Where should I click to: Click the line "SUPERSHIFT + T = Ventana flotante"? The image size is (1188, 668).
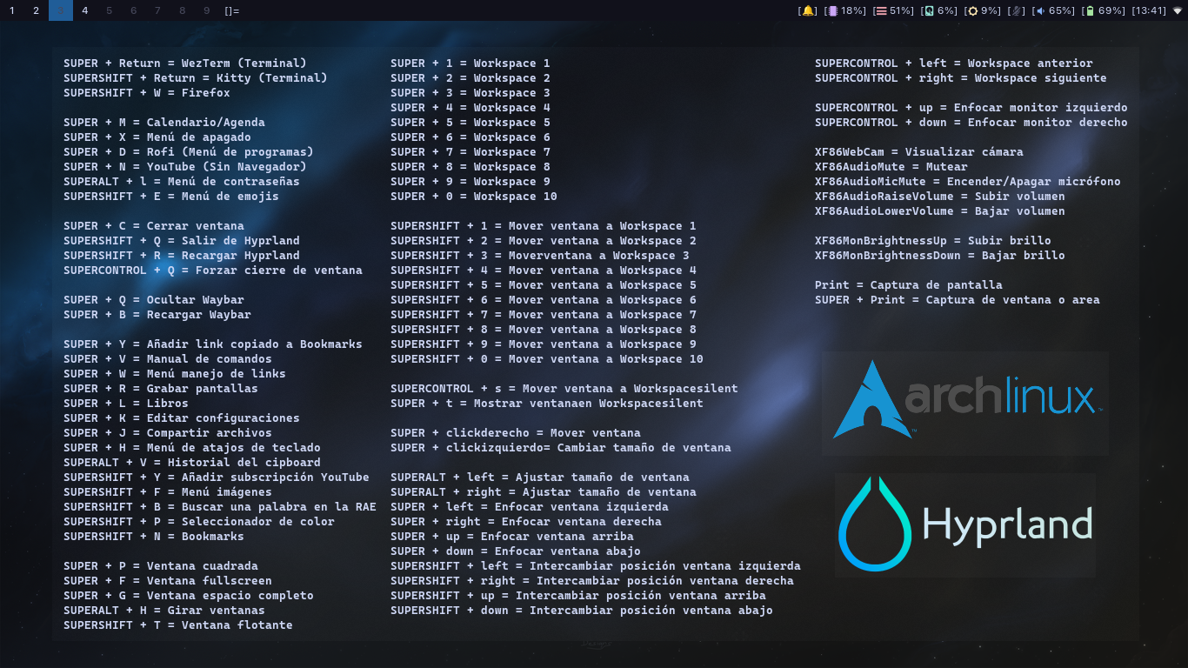point(178,625)
